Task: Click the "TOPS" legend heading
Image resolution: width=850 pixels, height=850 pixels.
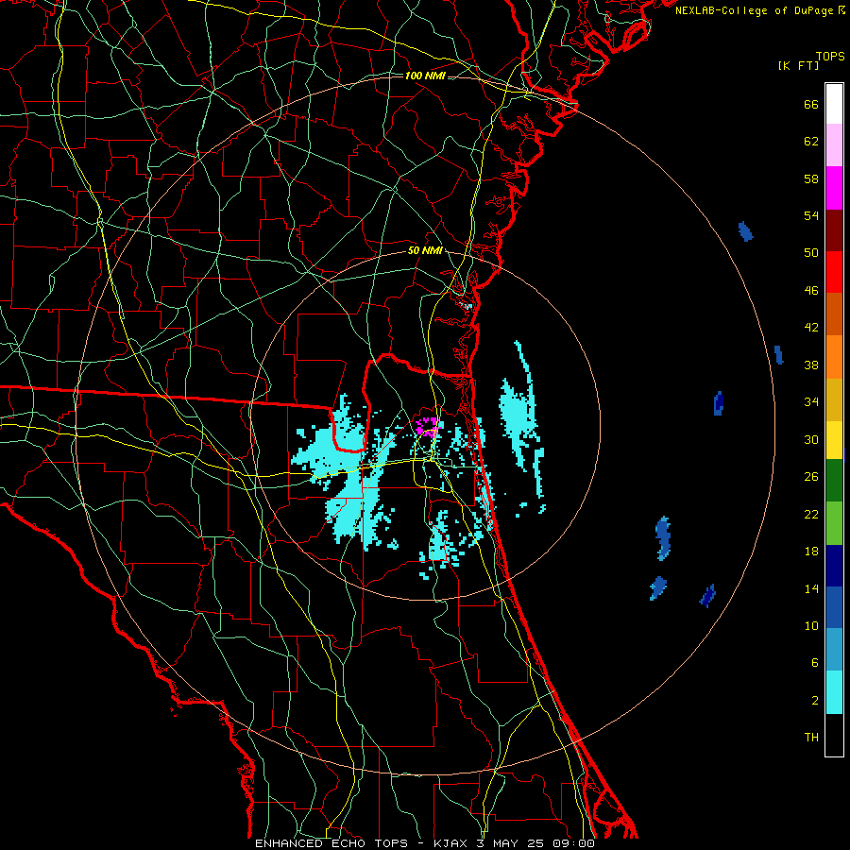Action: (x=830, y=57)
